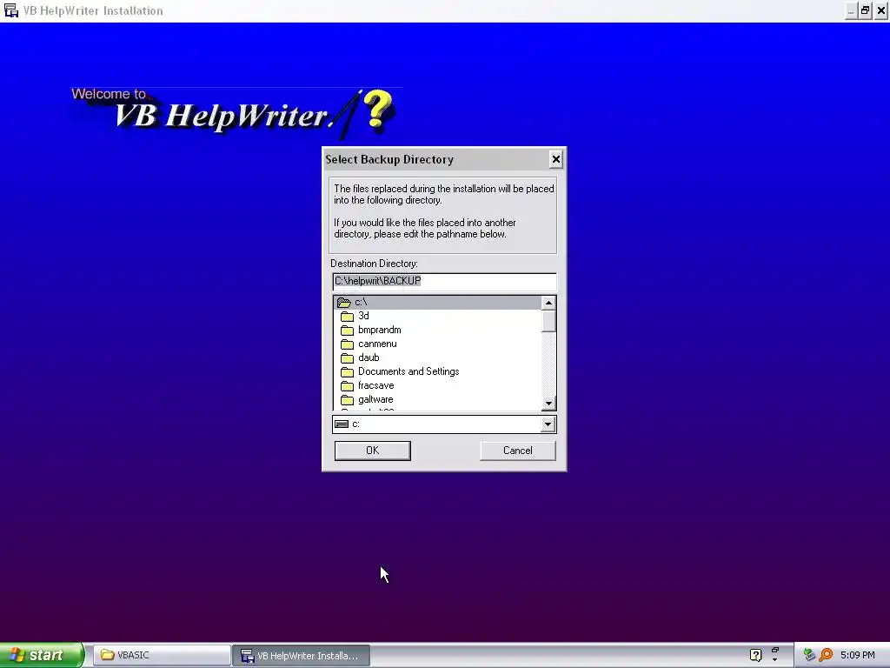The image size is (890, 668).
Task: Click the restore button in the tray toolbar
Action: (774, 651)
